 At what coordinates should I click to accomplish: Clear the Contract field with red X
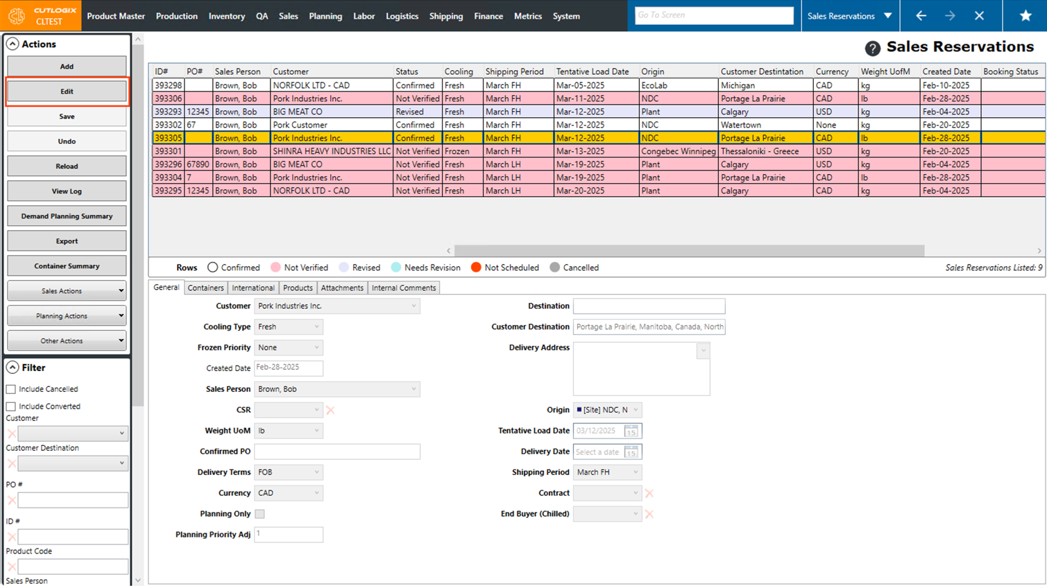649,493
